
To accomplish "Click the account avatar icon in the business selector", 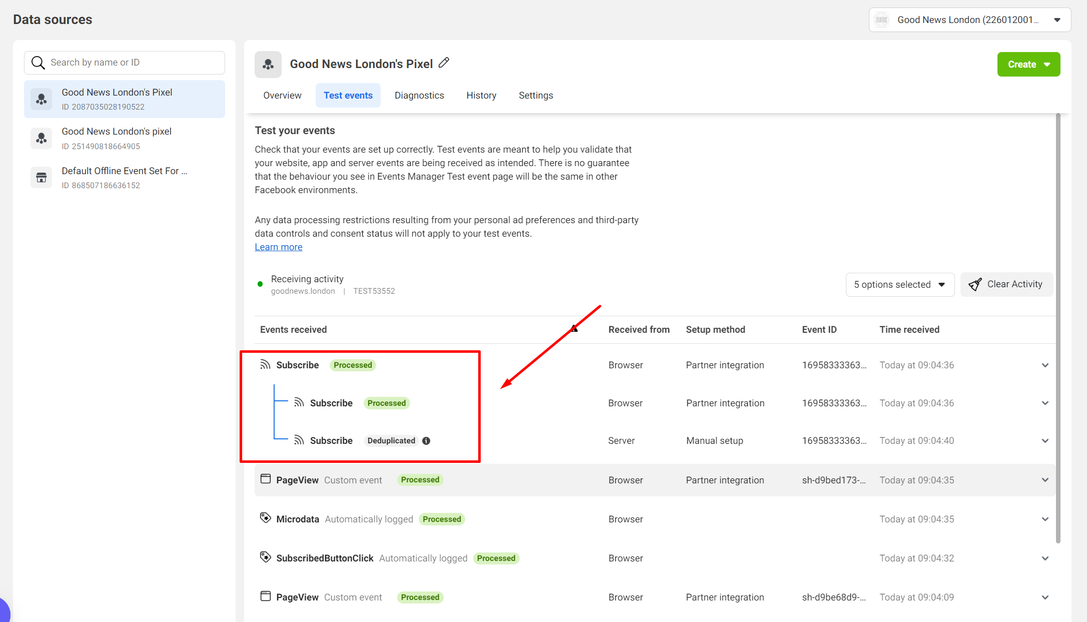I will tap(881, 20).
